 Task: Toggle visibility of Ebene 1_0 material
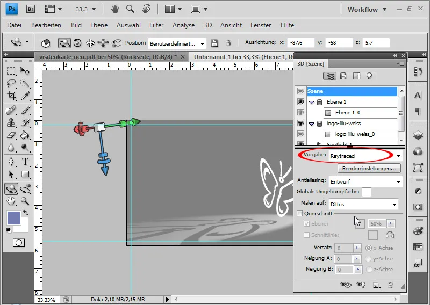pos(300,113)
